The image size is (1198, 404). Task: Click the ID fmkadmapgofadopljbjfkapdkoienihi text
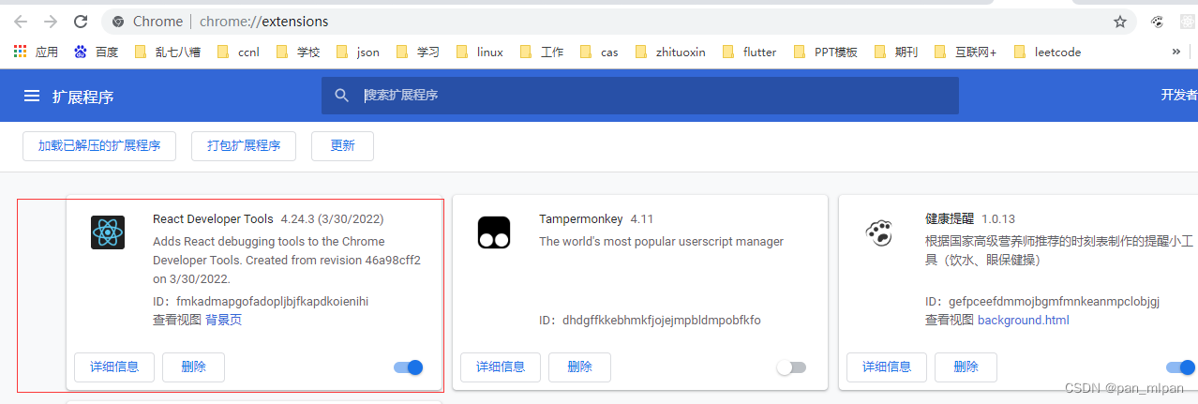click(x=261, y=302)
